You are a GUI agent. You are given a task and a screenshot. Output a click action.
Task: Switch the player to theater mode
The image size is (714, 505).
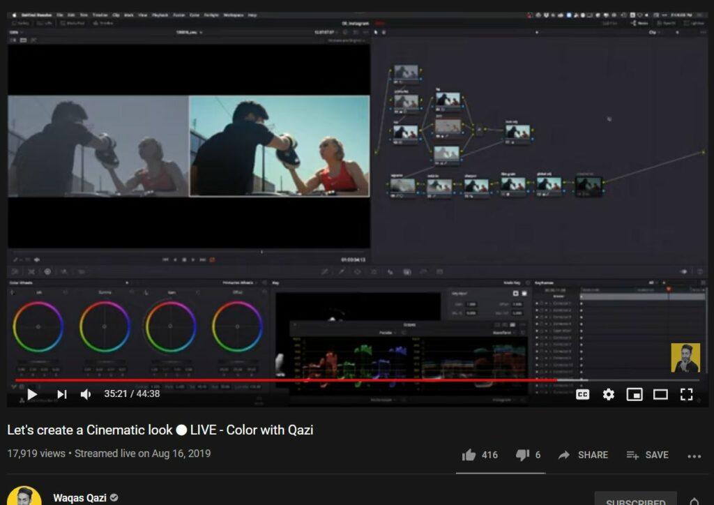[660, 395]
